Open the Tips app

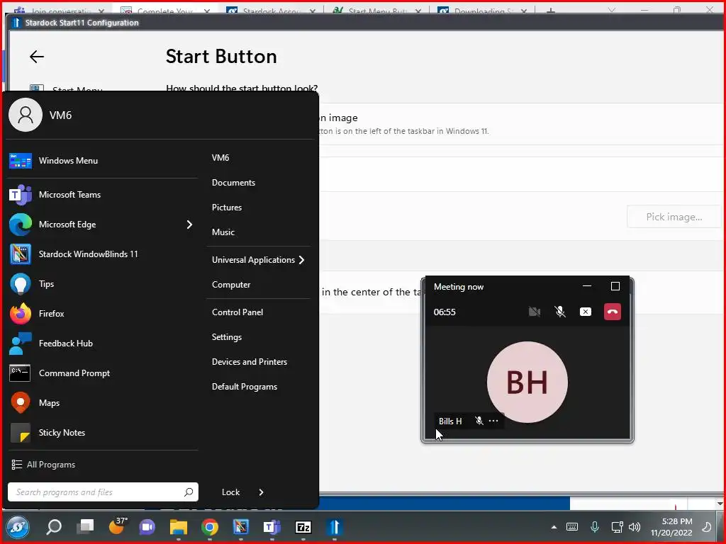[102, 283]
